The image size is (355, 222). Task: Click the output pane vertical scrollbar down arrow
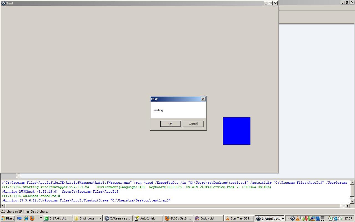tap(352, 201)
